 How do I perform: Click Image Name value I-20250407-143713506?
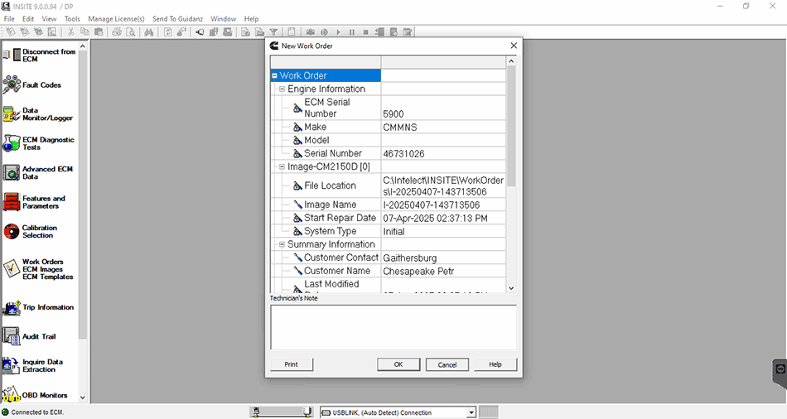click(431, 205)
